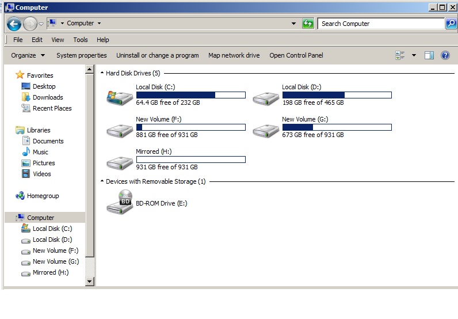Collapse Devices with Removable Storage group
The image size is (458, 319).
coord(102,181)
